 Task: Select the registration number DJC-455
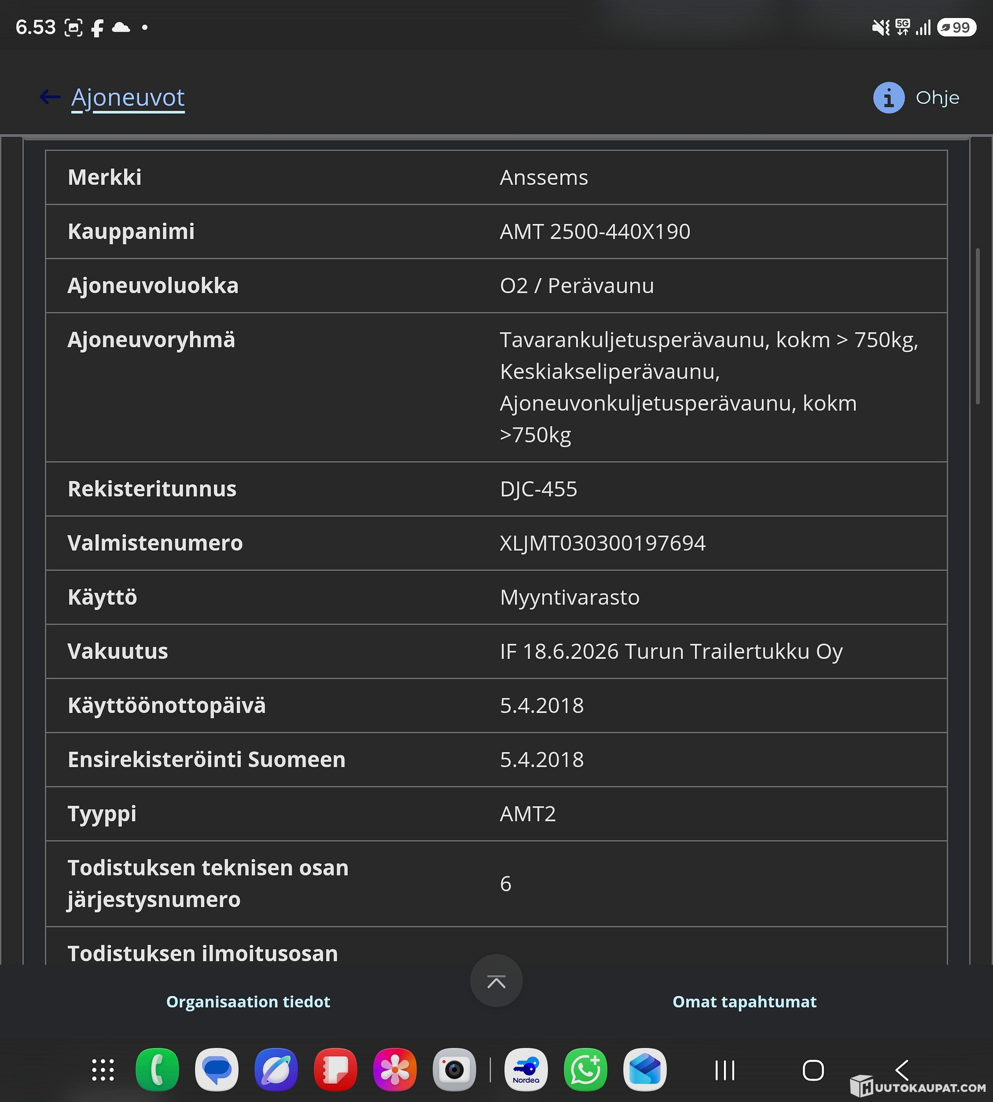tap(539, 489)
